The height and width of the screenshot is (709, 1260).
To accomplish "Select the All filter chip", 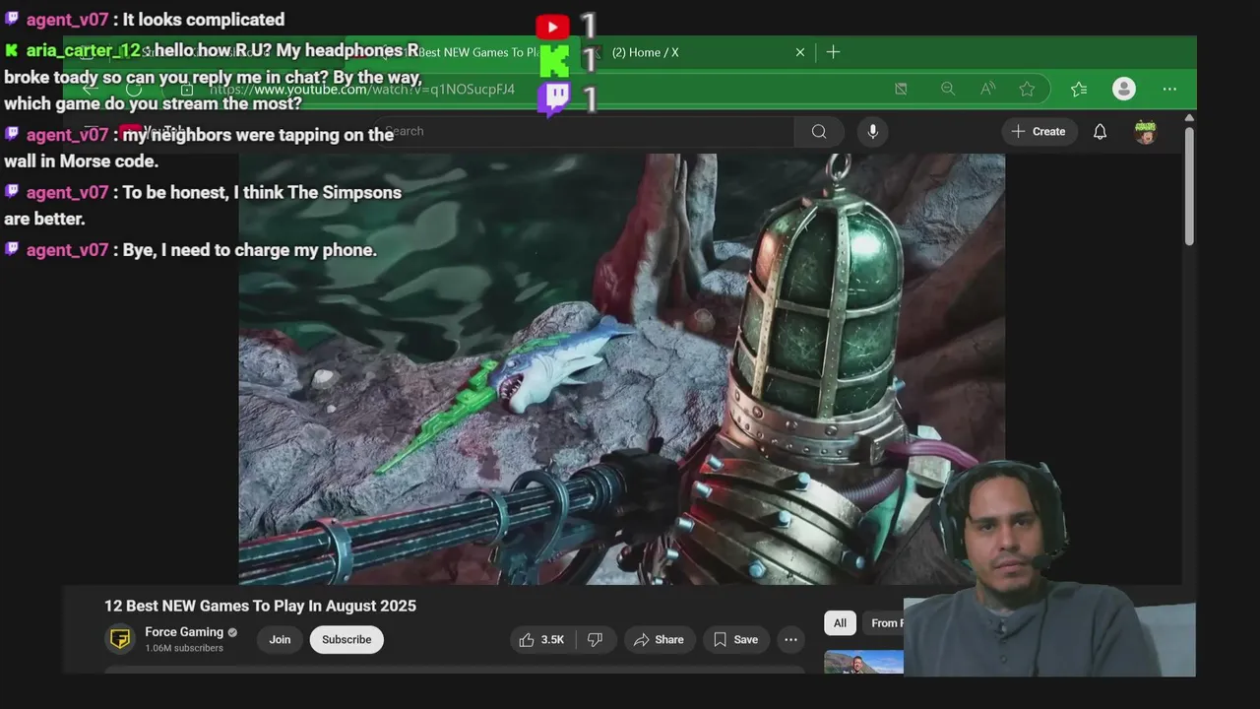I will coord(840,623).
